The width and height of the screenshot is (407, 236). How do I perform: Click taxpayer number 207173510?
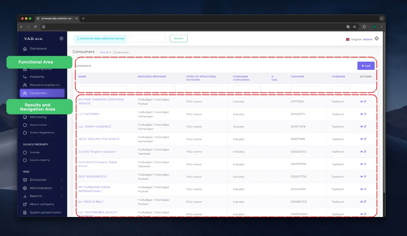[x=297, y=102]
